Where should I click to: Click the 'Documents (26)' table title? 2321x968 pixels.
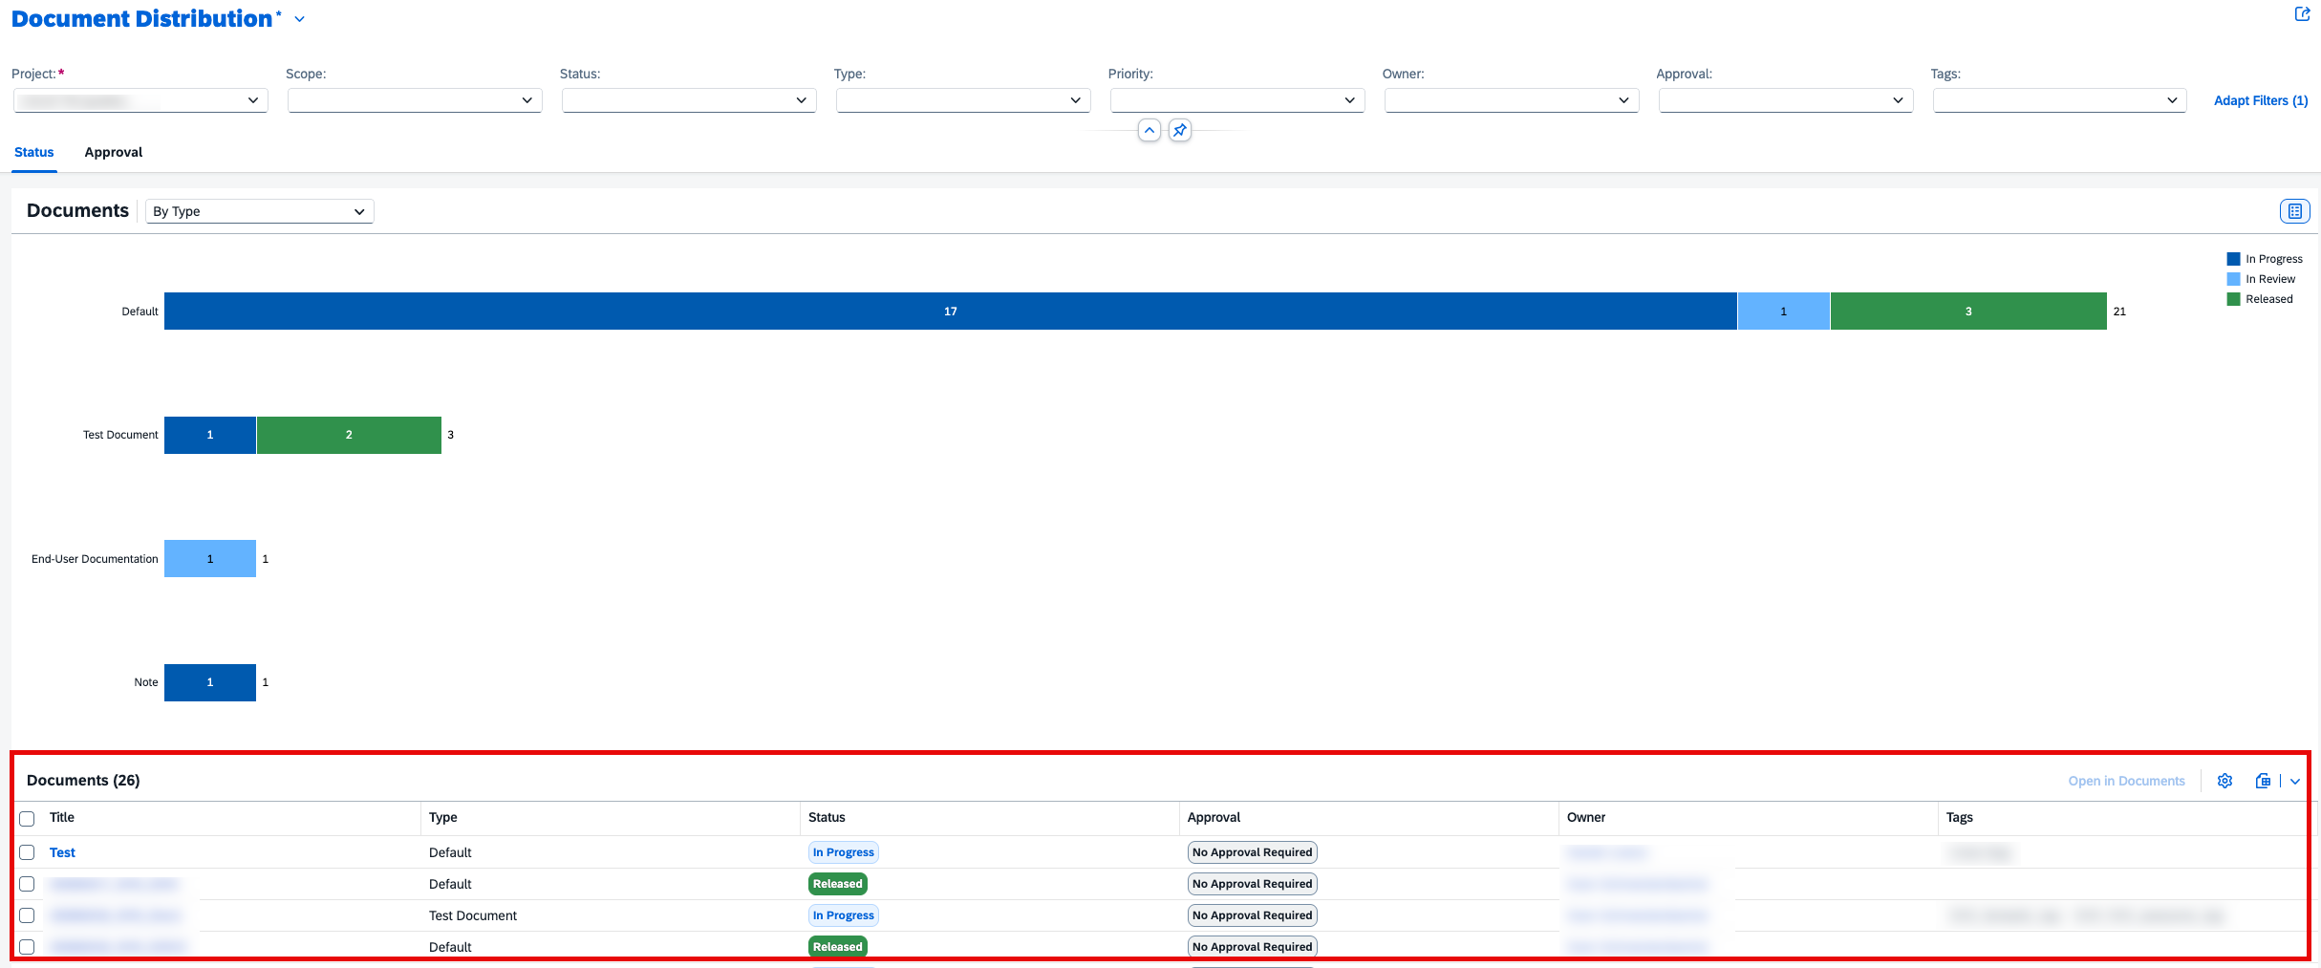click(83, 781)
